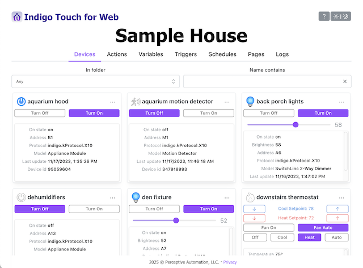Switch to the Actions tab
Image resolution: width=363 pixels, height=268 pixels.
117,54
